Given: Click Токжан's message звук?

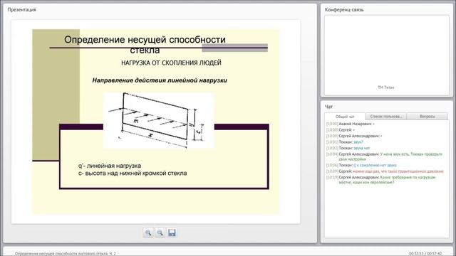Looking at the screenshot, I should pos(344,142).
